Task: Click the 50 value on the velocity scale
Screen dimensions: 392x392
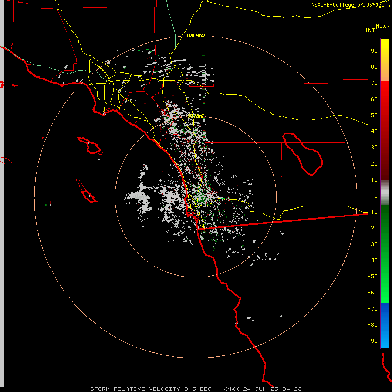Action: click(374, 115)
